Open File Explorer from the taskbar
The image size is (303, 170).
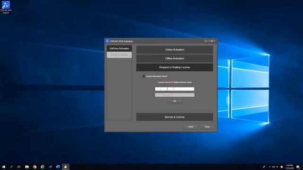coord(27,167)
